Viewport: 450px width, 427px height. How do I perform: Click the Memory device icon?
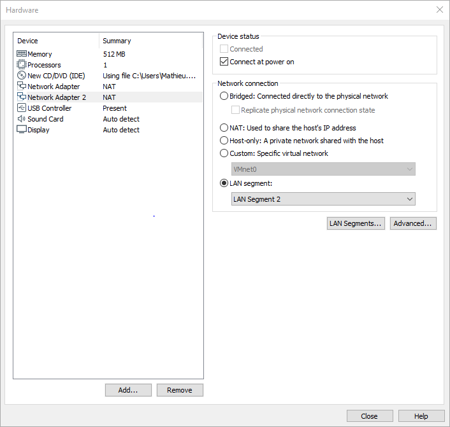click(x=21, y=54)
